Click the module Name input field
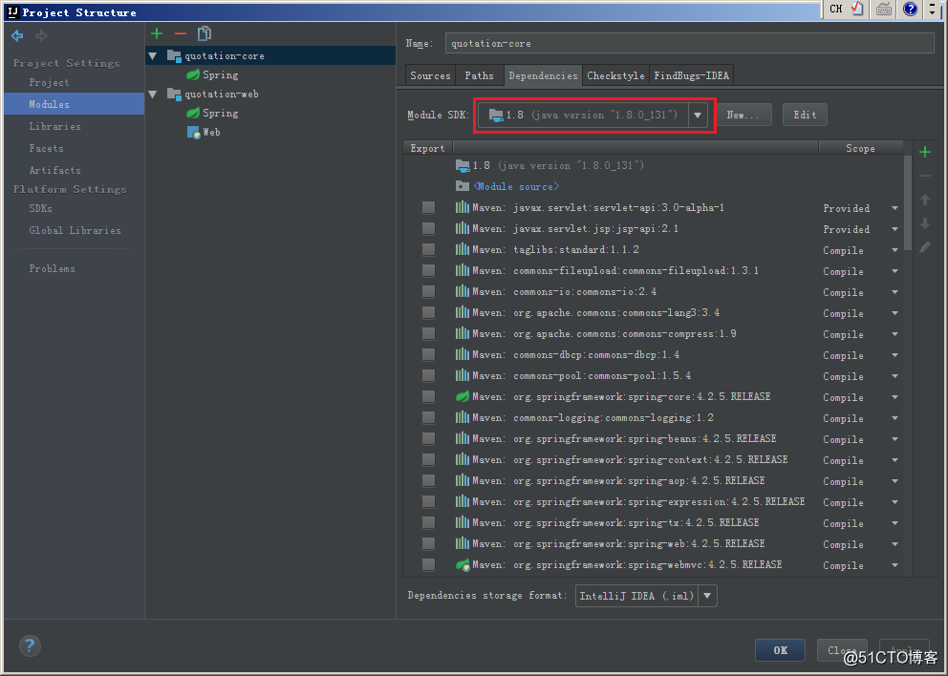The width and height of the screenshot is (948, 676). [690, 44]
